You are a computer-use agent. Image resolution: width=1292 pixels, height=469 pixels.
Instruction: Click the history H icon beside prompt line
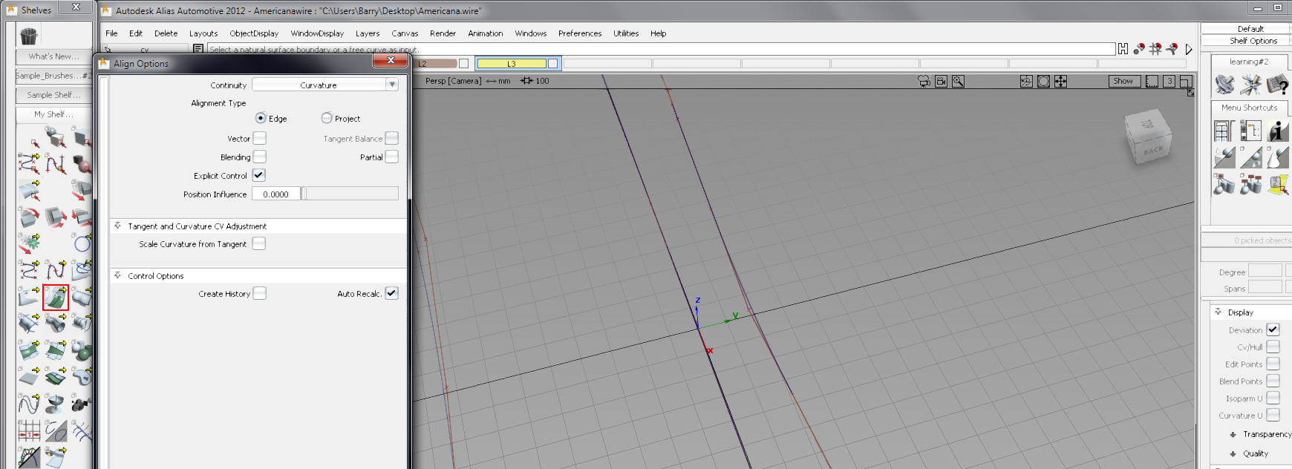(1123, 49)
